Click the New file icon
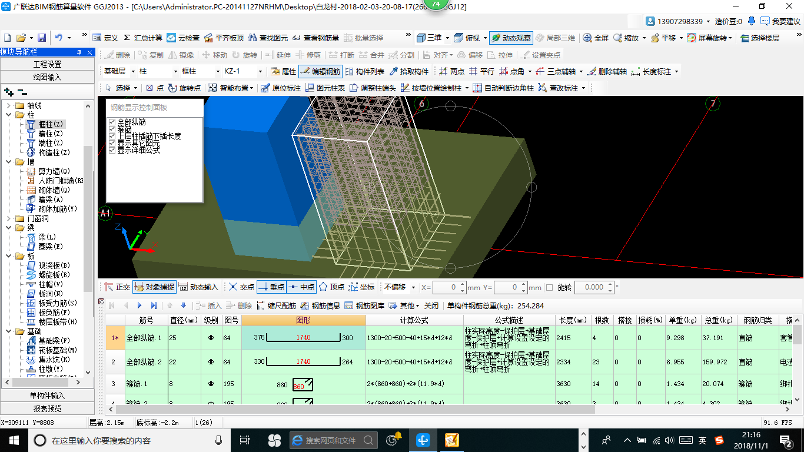 (7, 38)
